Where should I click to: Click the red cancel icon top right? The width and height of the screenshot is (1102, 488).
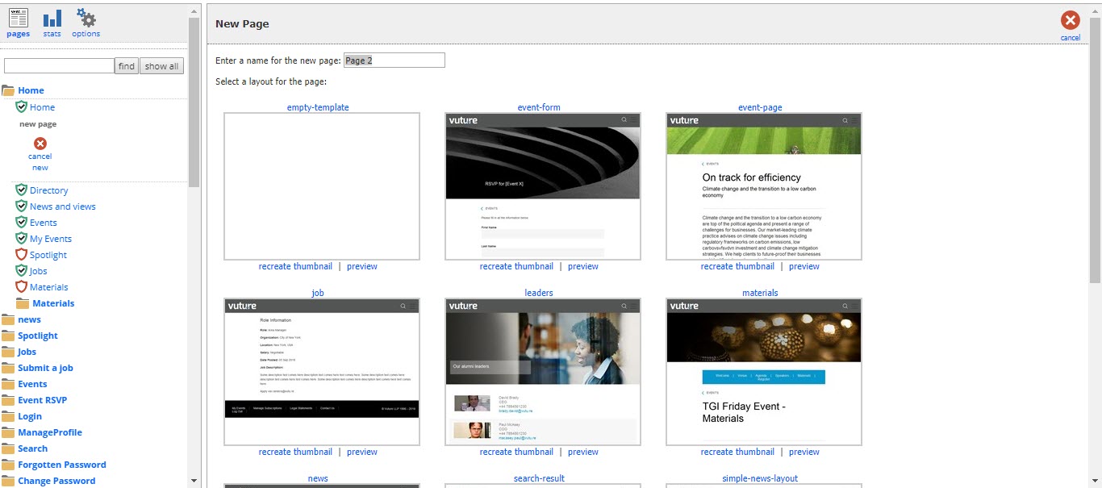coord(1071,21)
